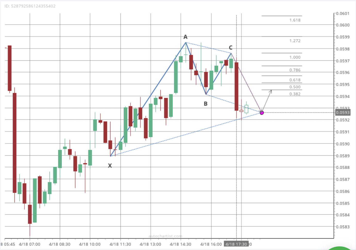Click the 0.0599 price axis label
Viewport: 356px width, 250px height.
pyautogui.click(x=343, y=37)
